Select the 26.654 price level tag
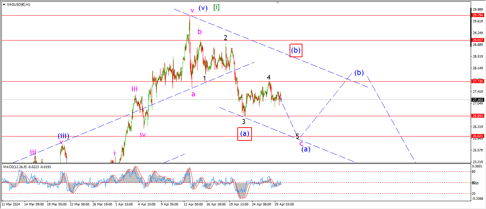Screen dimensions: 486x209 coord(477,116)
